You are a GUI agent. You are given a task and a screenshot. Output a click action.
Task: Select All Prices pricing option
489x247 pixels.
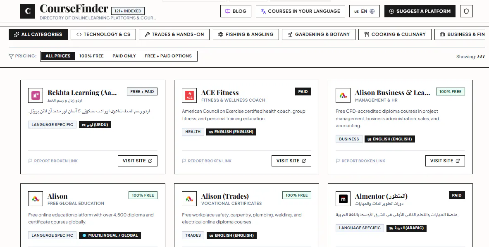[x=58, y=56]
